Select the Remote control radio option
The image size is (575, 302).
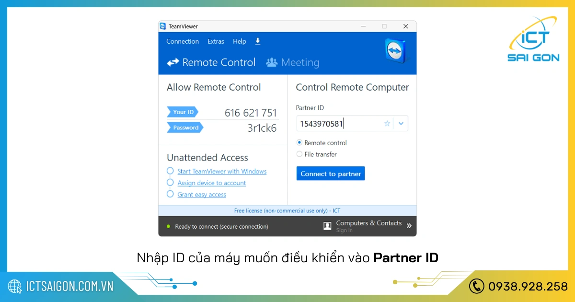coord(299,143)
